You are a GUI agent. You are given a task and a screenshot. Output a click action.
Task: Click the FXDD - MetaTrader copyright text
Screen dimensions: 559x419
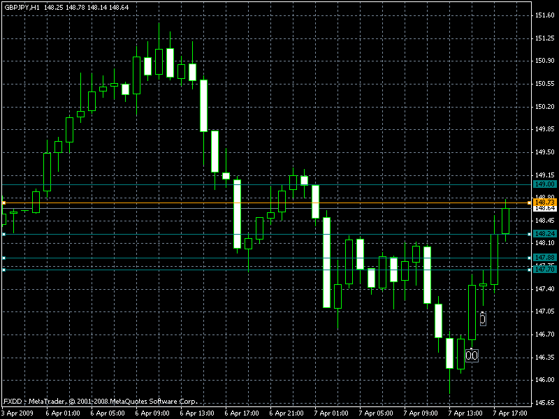(101, 401)
